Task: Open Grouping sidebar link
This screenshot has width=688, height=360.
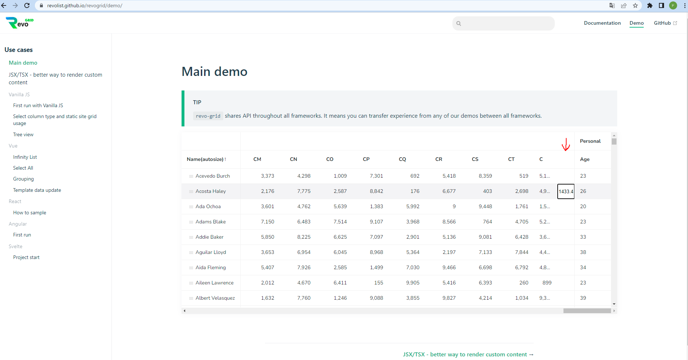Action: (23, 179)
